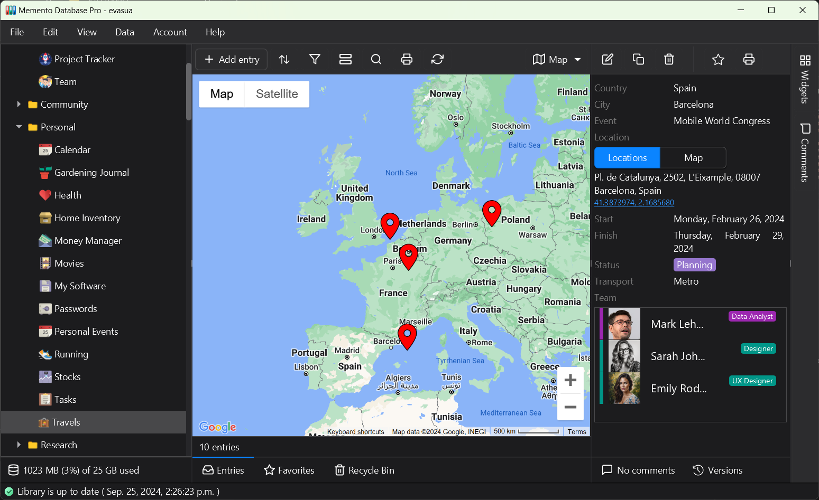Viewport: 819px width, 500px height.
Task: Switch map to Satellite view
Action: click(277, 94)
